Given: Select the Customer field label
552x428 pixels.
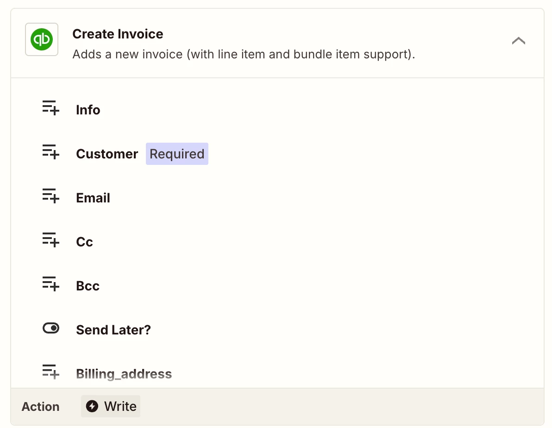Looking at the screenshot, I should (107, 154).
